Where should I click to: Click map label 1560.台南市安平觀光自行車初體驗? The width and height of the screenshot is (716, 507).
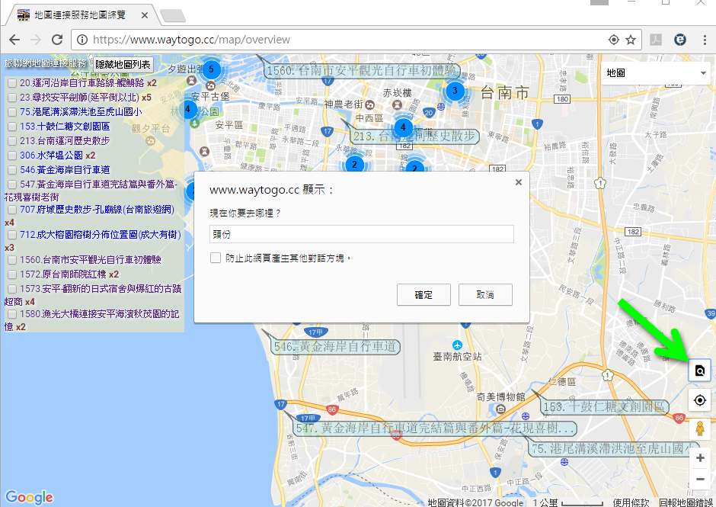coord(362,70)
